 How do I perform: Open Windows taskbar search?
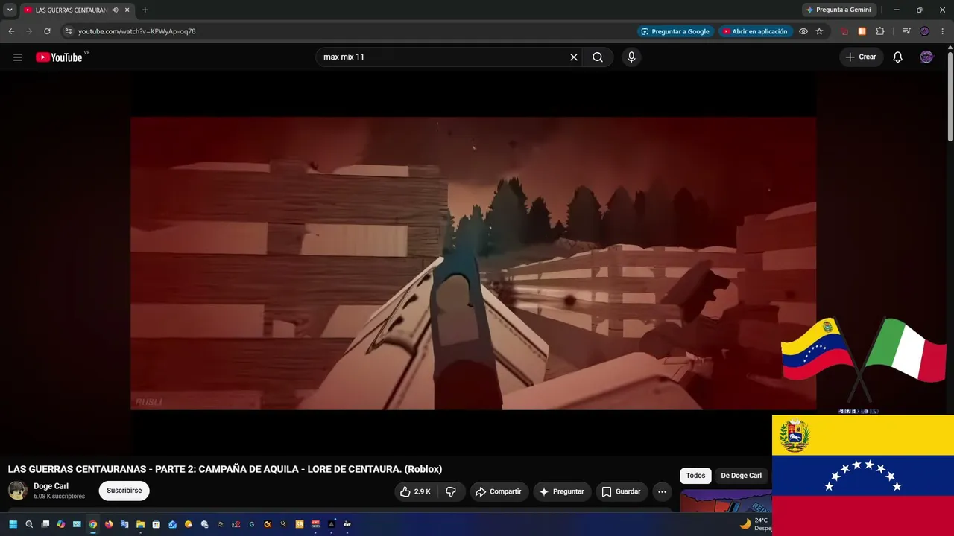tap(29, 524)
